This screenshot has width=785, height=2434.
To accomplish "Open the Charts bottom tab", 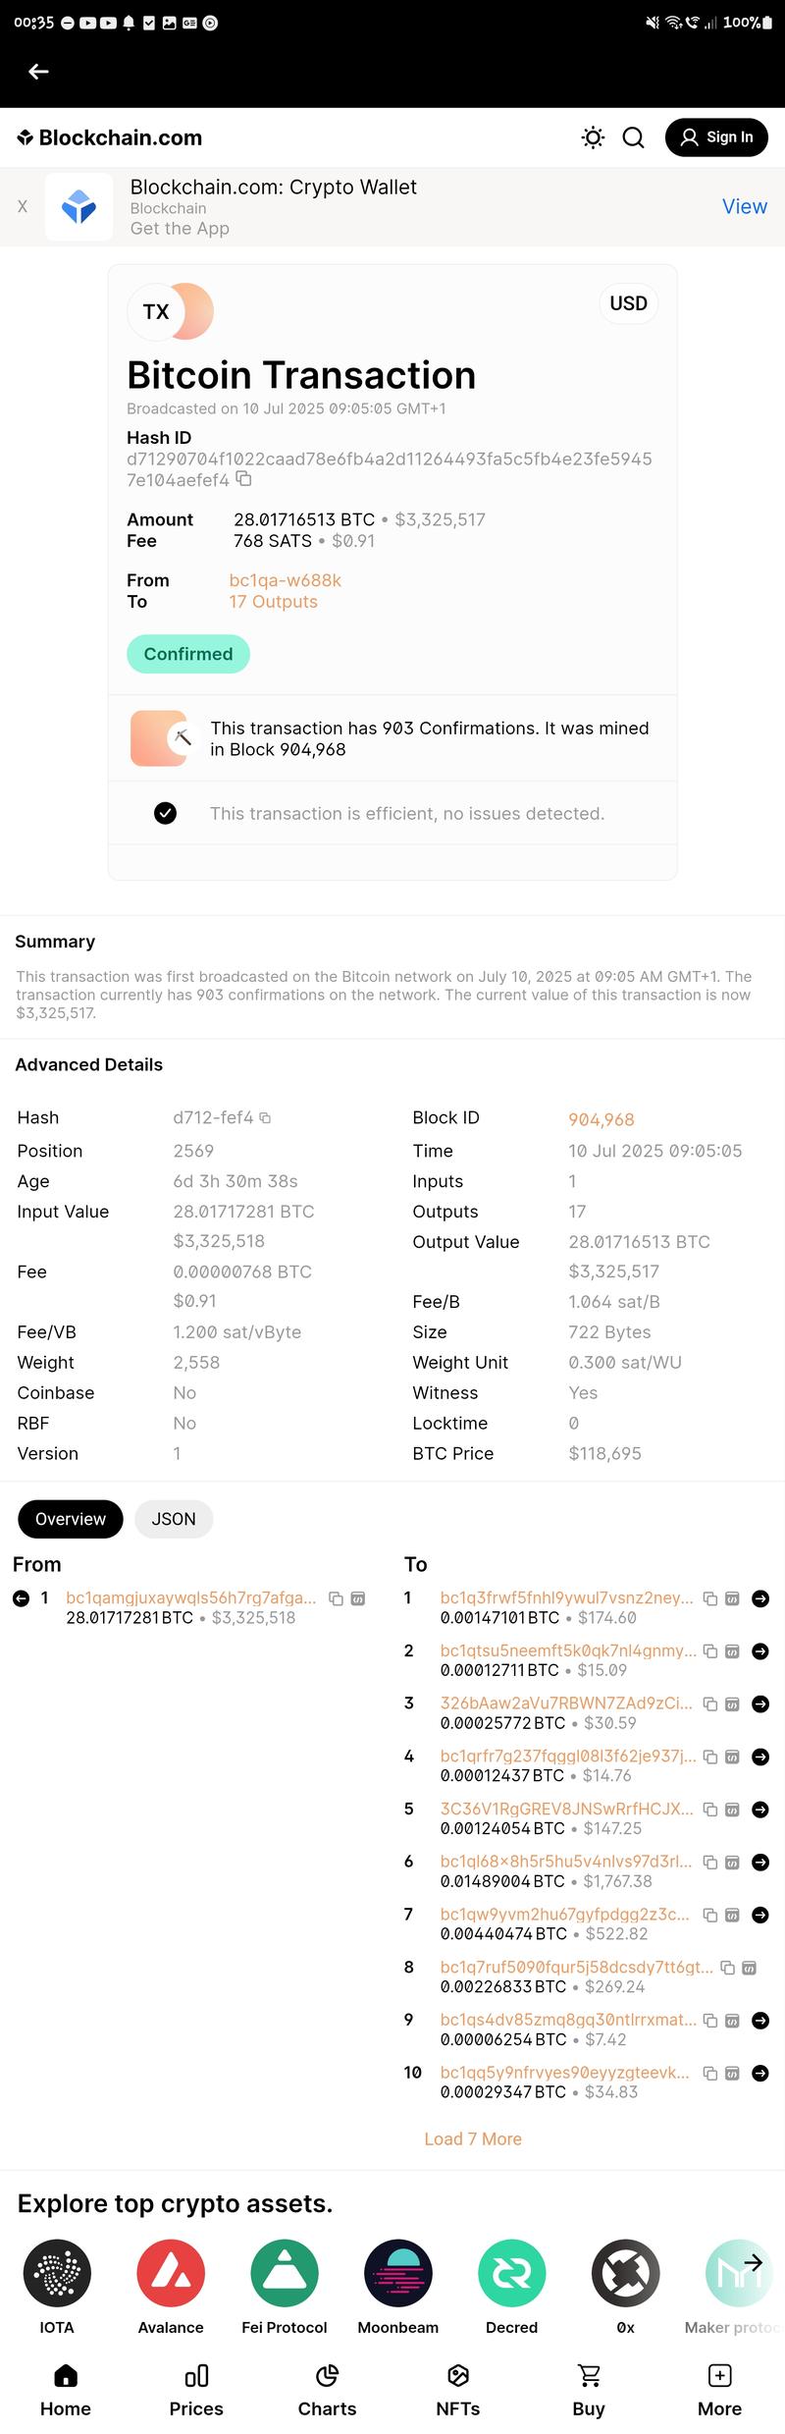I will (x=327, y=2389).
